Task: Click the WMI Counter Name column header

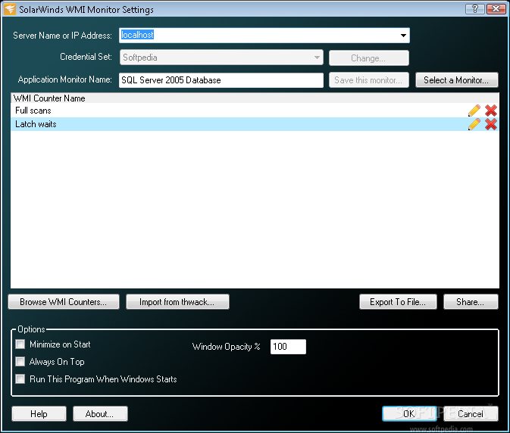Action: click(255, 98)
